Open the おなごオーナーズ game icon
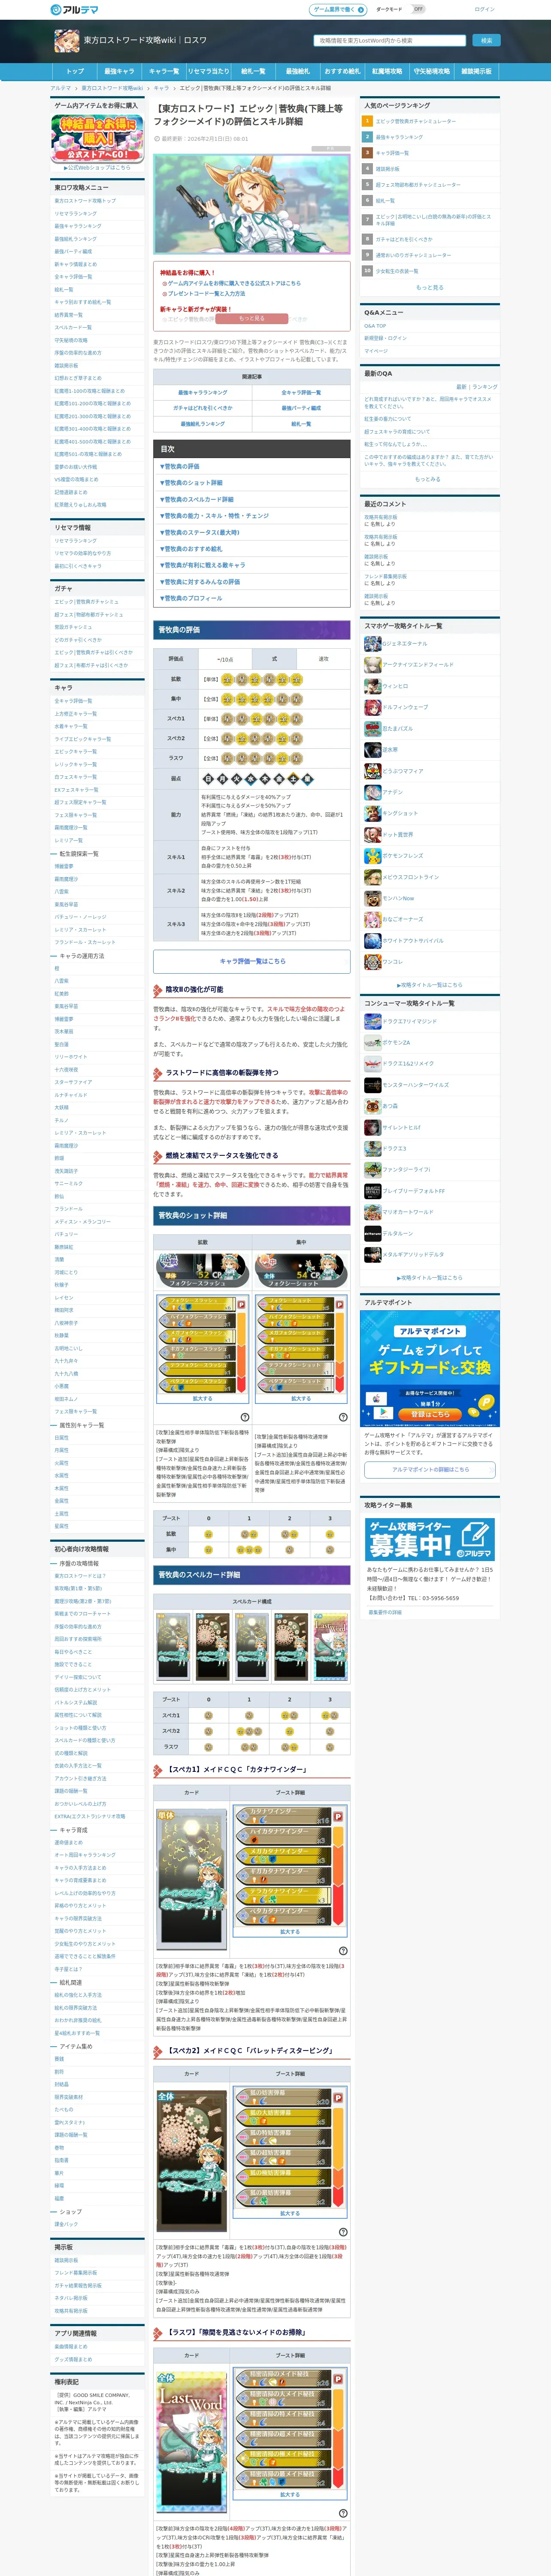The image size is (551, 2576). (372, 919)
